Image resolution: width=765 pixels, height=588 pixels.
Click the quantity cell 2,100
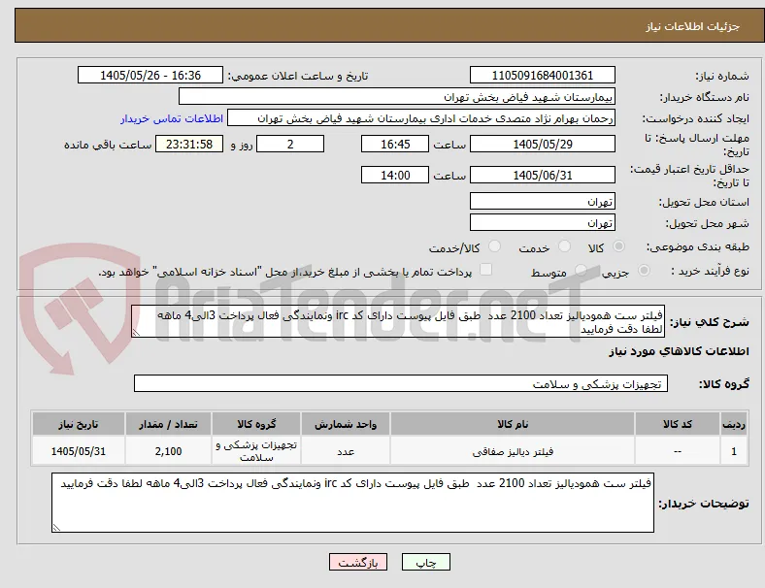click(x=168, y=451)
